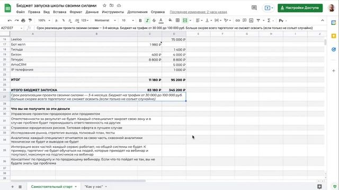Open more number formats 123 dropdown
339x190 pixels.
click(85, 21)
